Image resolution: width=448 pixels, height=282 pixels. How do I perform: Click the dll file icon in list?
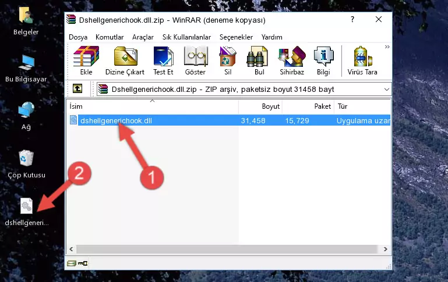[73, 120]
